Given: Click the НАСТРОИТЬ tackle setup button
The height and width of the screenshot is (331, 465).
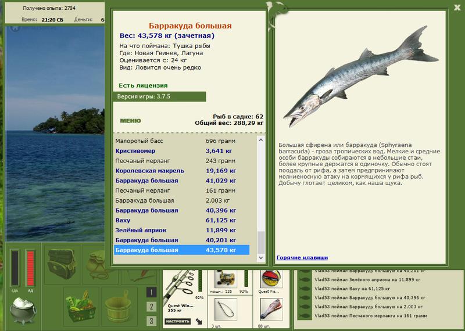Looking at the screenshot, I should coord(177,321).
